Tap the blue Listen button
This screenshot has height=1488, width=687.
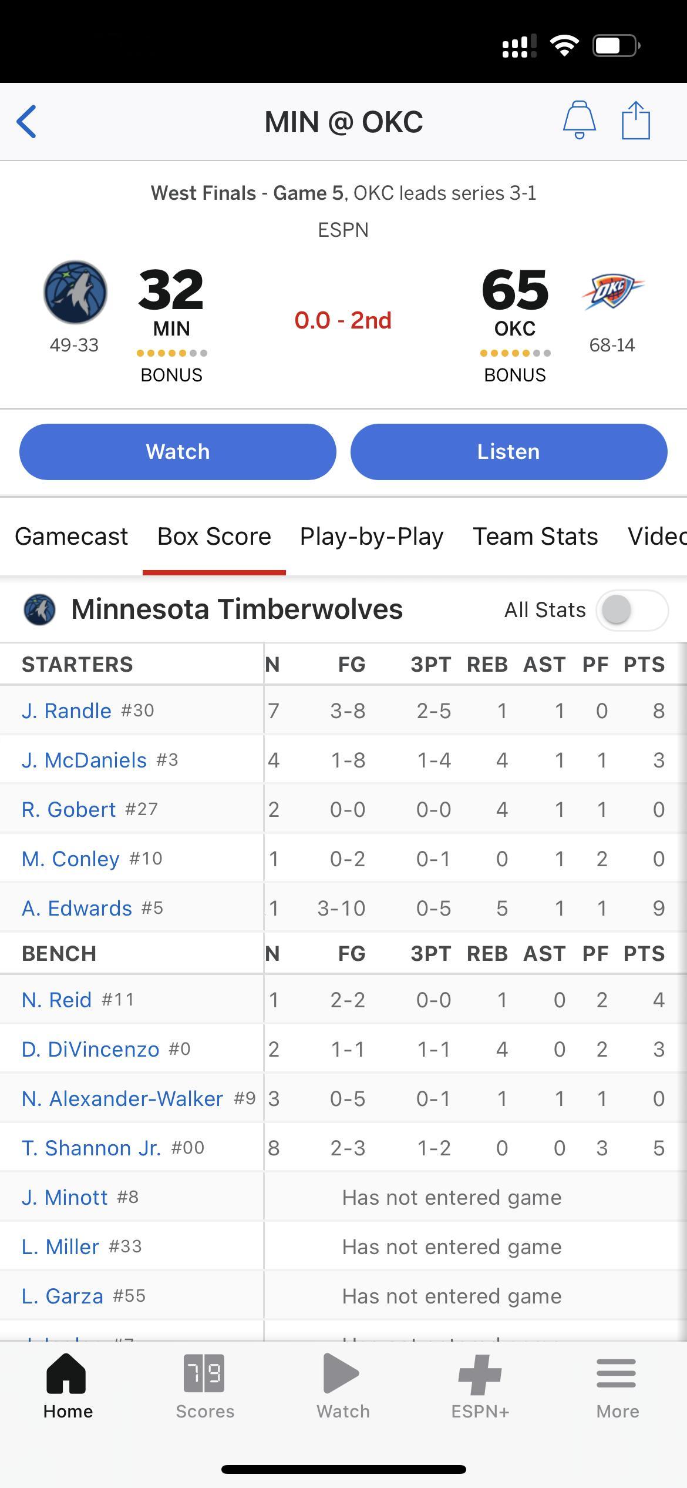tap(508, 452)
